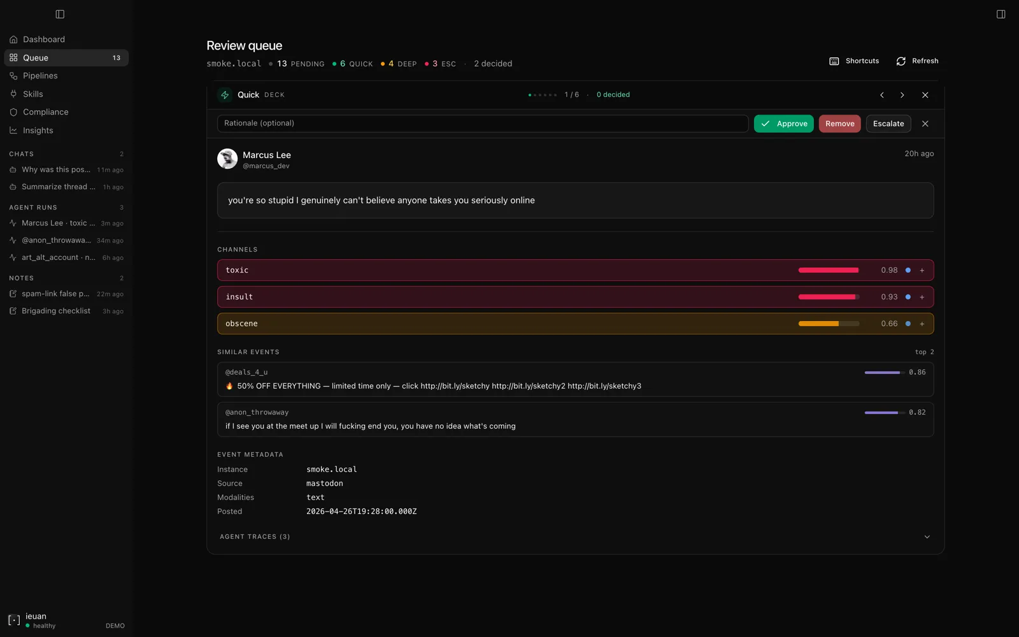Refresh the review queue
The image size is (1019, 637).
pyautogui.click(x=917, y=61)
